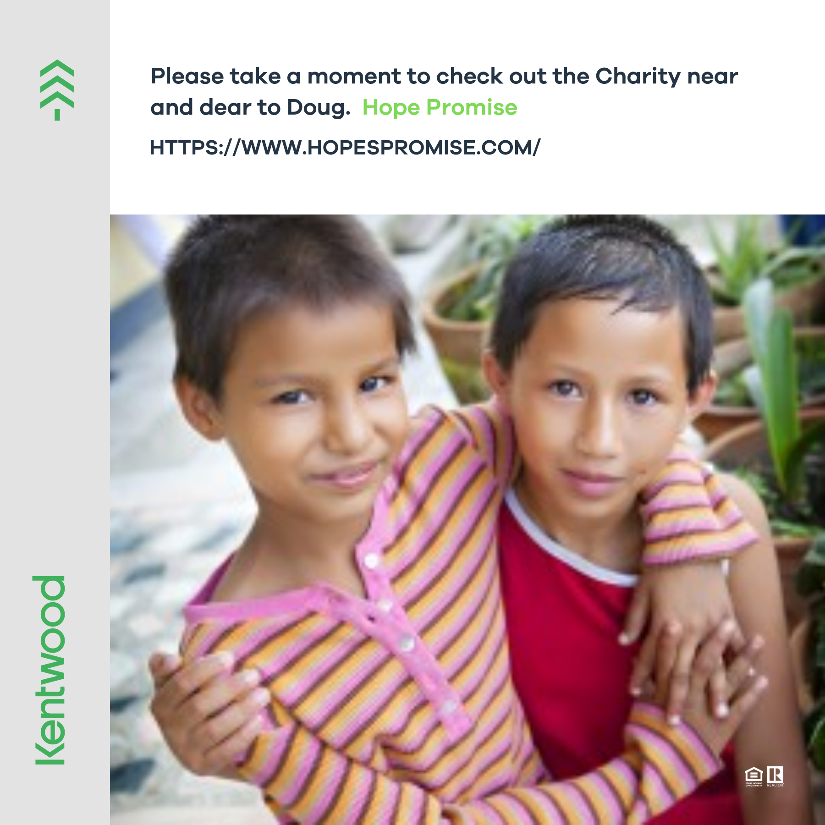825x825 pixels.
Task: Click the gray left sidebar panel
Action: tap(55, 412)
